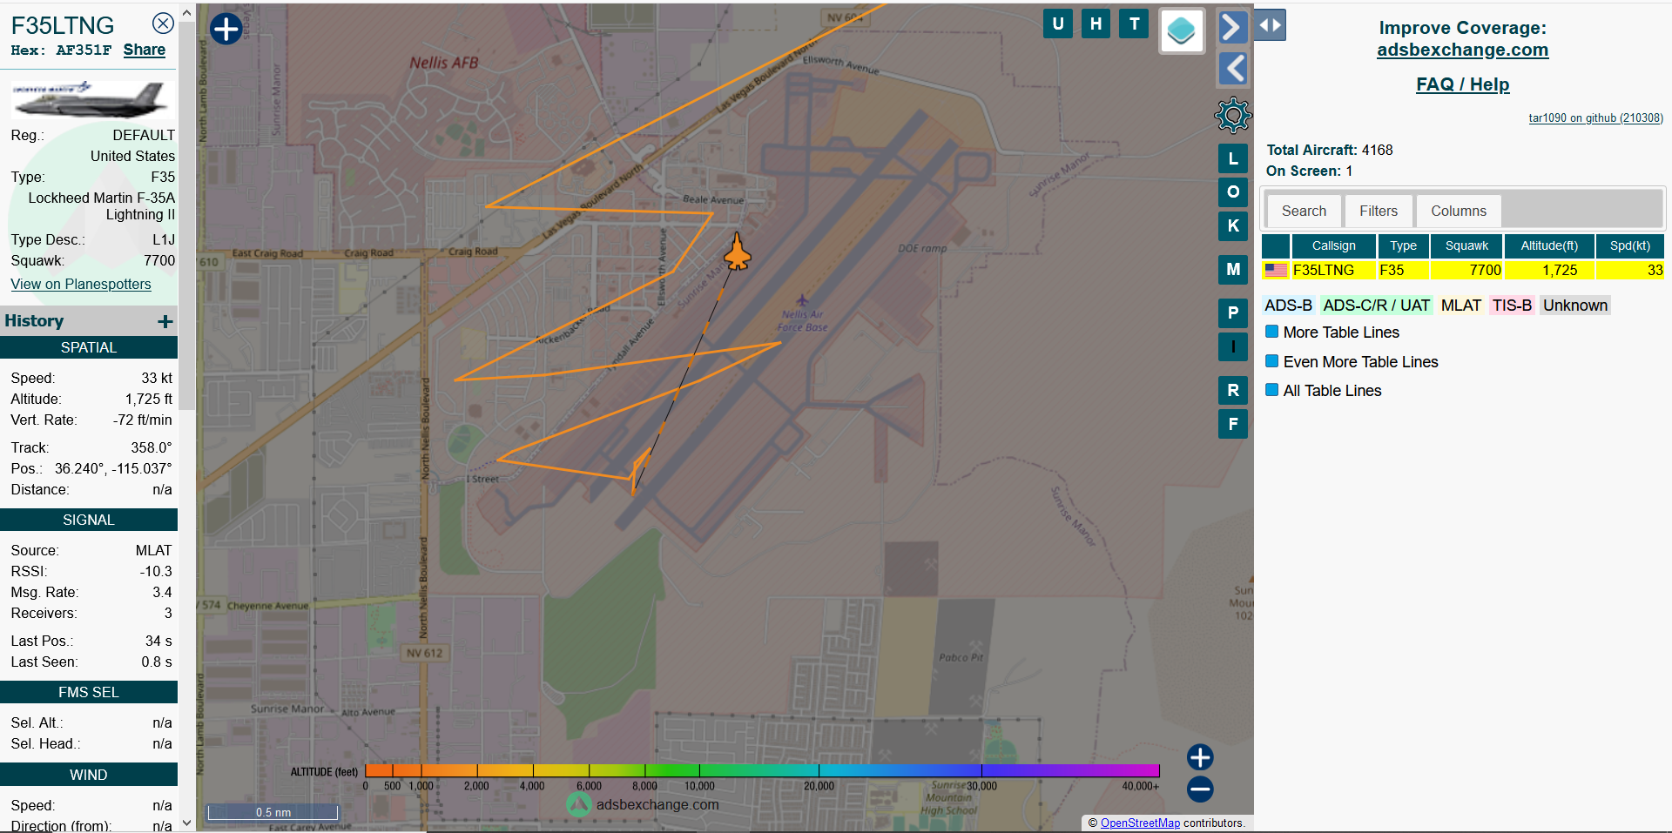Zoom out with the map minus button
The width and height of the screenshot is (1672, 833).
1200,789
